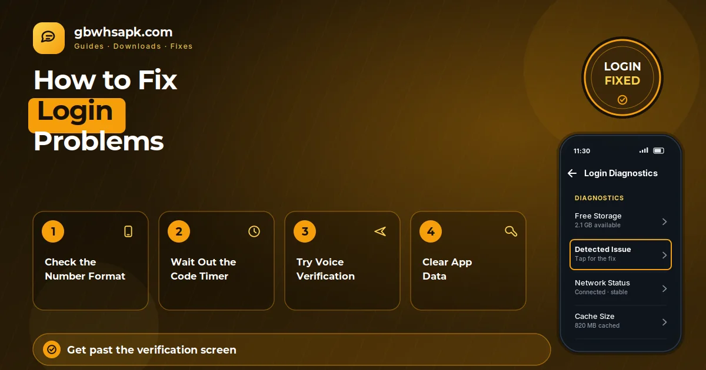Expand the Cache Size chevron

[x=664, y=322]
